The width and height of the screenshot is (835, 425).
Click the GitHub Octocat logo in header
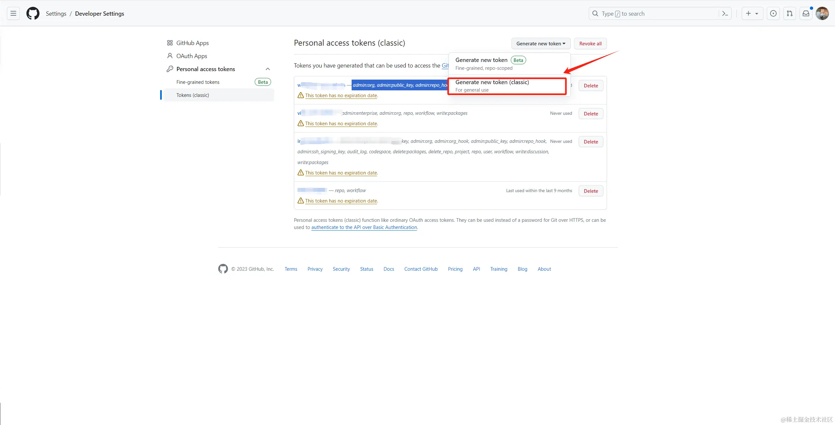33,13
